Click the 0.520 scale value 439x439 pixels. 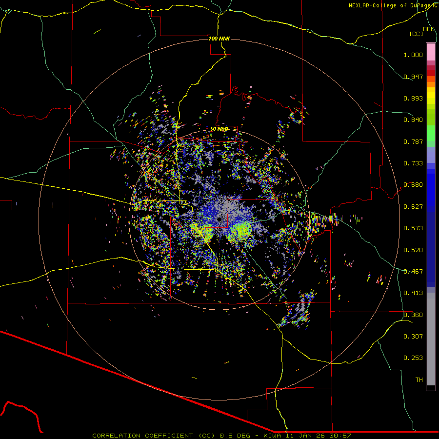pyautogui.click(x=413, y=250)
